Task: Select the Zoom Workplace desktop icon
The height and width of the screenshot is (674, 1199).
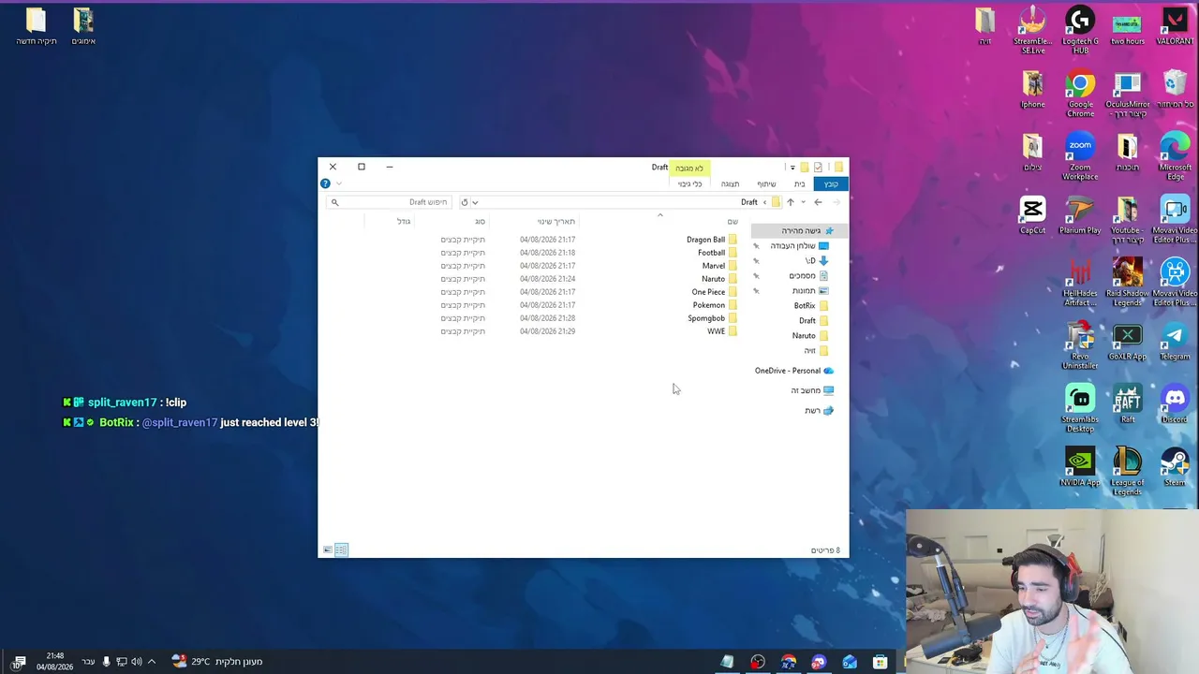Action: coord(1080,157)
